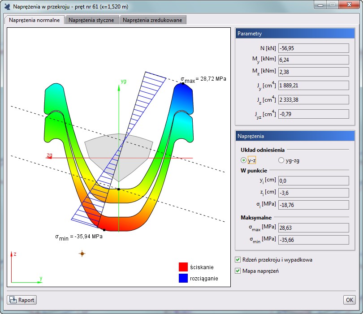Click the zg axis label
363x314 pixels.
(50, 155)
